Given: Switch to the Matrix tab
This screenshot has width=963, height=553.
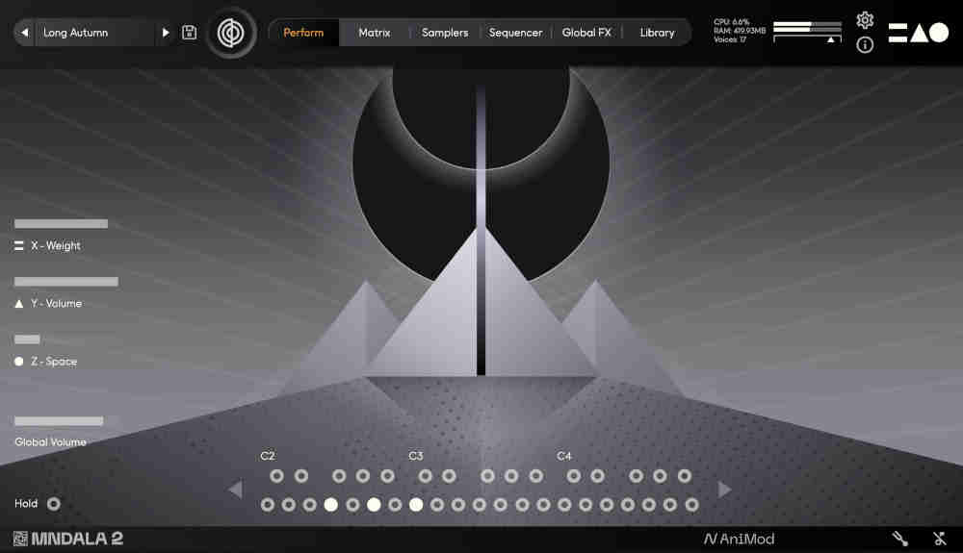Looking at the screenshot, I should point(375,33).
